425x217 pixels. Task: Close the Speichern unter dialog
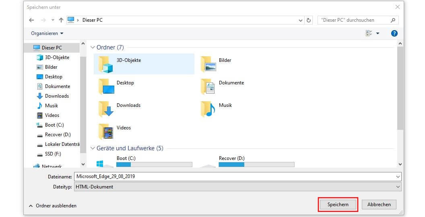[397, 7]
